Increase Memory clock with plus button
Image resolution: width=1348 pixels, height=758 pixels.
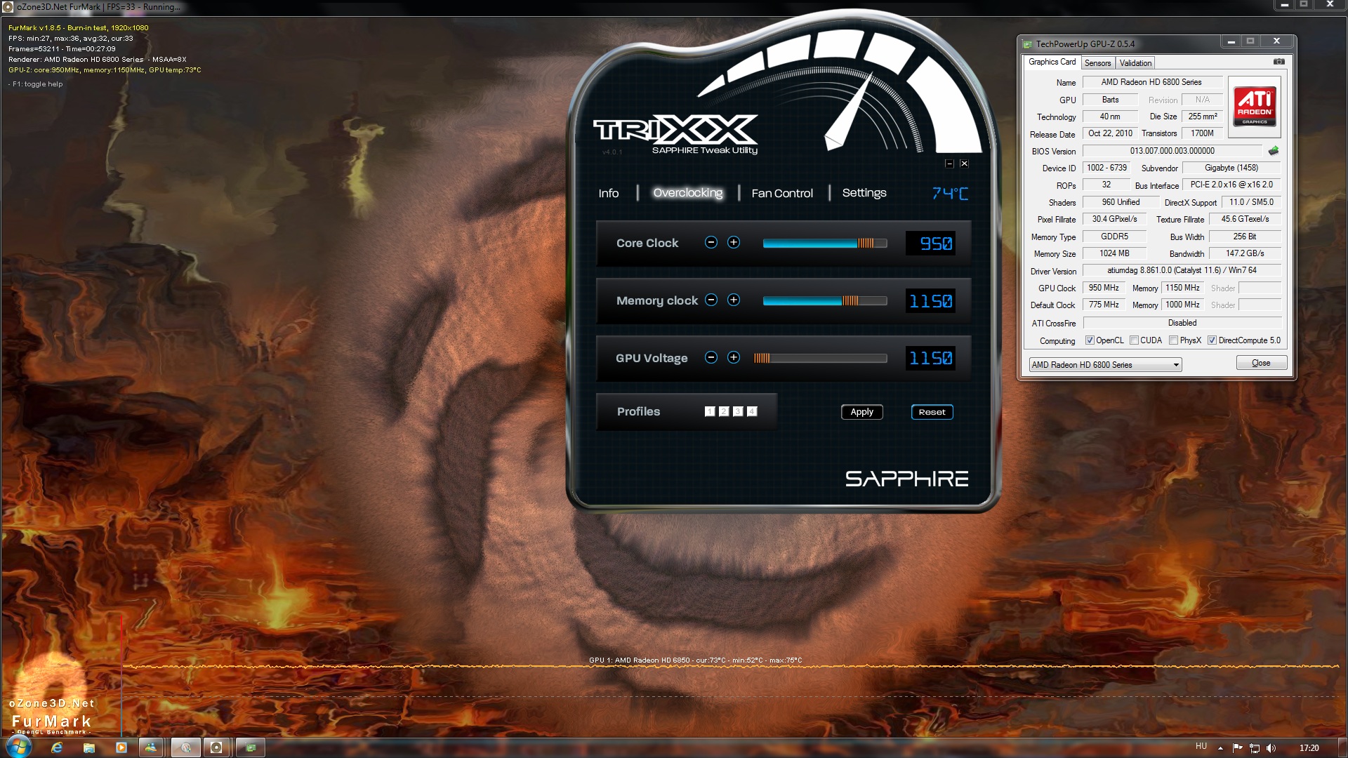(x=734, y=300)
